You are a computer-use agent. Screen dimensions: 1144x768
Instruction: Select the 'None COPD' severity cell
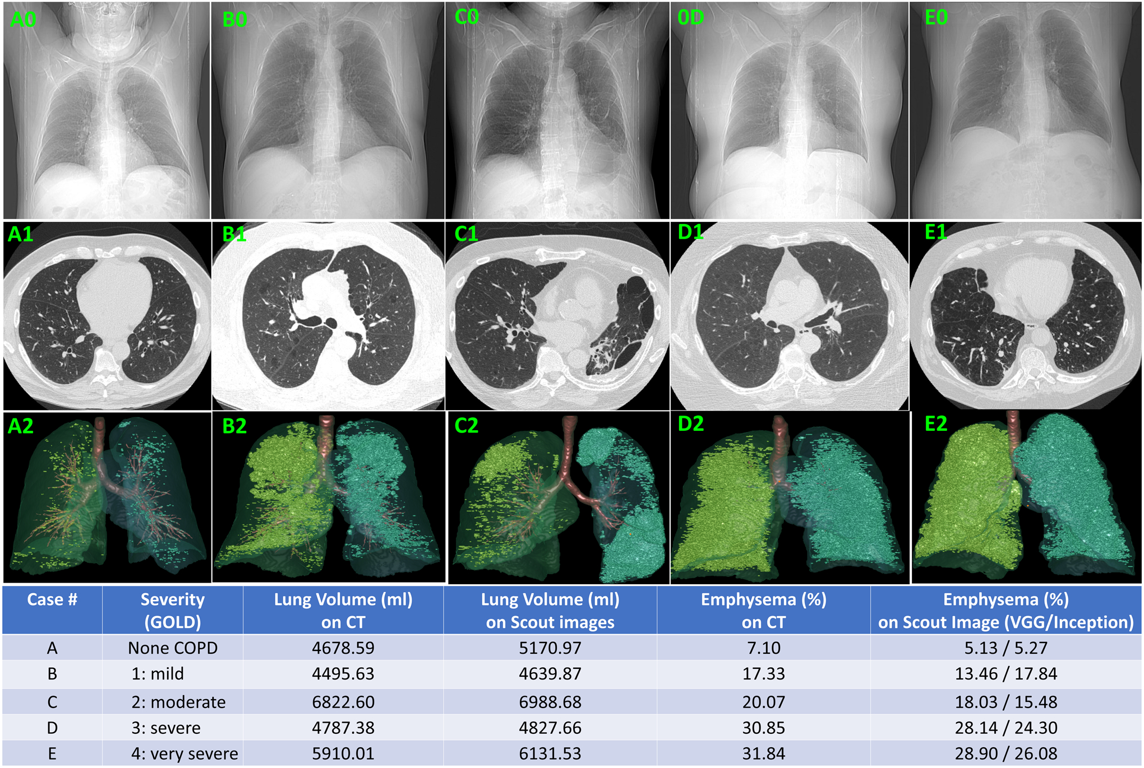(173, 648)
